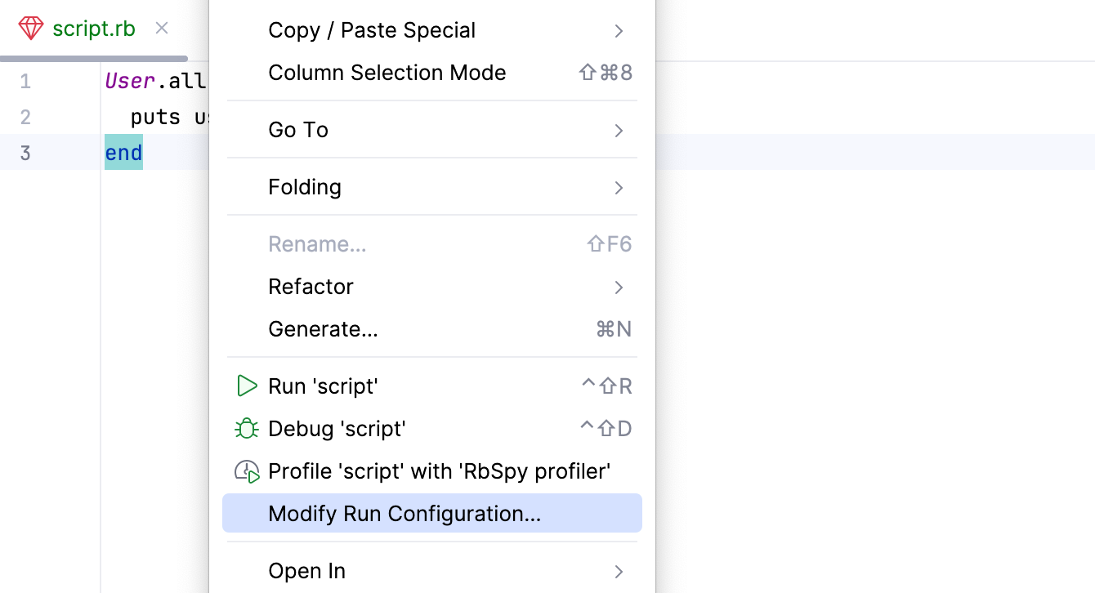Open the Open In submenu
This screenshot has width=1095, height=593.
pos(306,571)
